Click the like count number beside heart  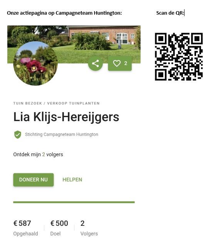point(126,63)
